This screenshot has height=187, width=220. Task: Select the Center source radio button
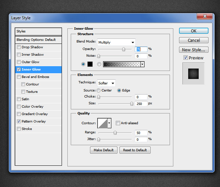98,90
